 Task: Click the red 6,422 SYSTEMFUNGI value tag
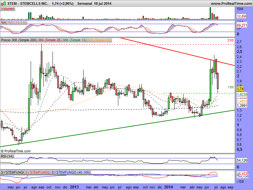(x=243, y=174)
